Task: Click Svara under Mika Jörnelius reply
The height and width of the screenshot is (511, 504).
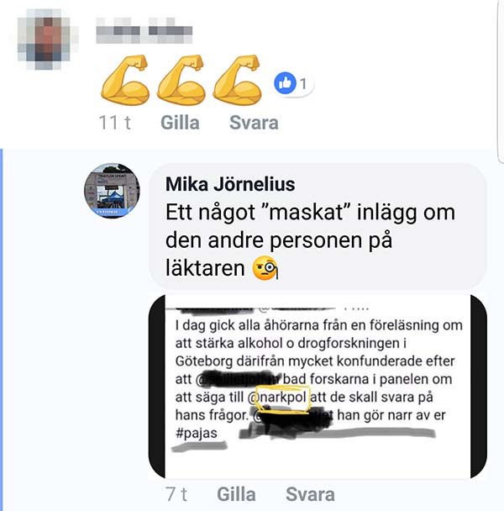Action: (310, 494)
